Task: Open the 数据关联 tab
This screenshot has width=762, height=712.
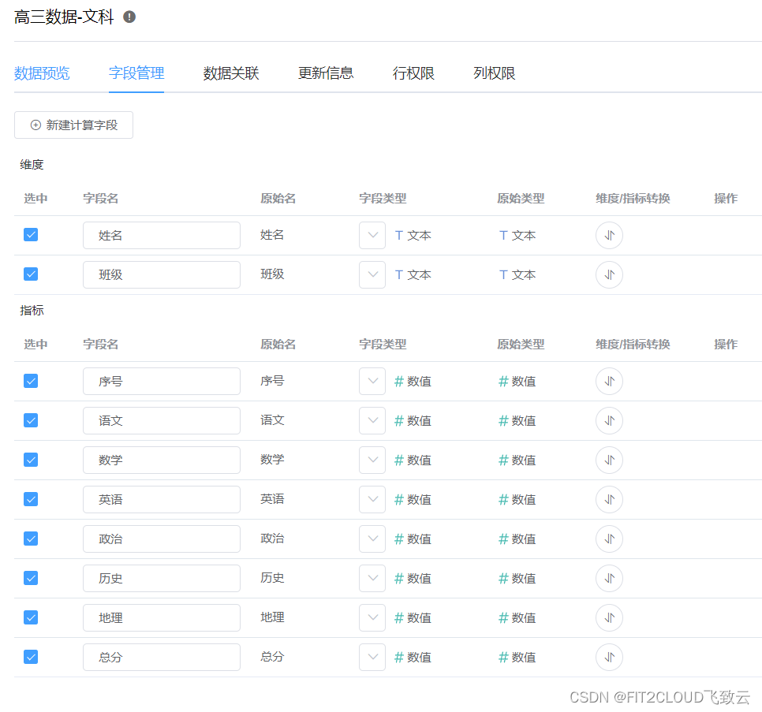Action: click(231, 73)
